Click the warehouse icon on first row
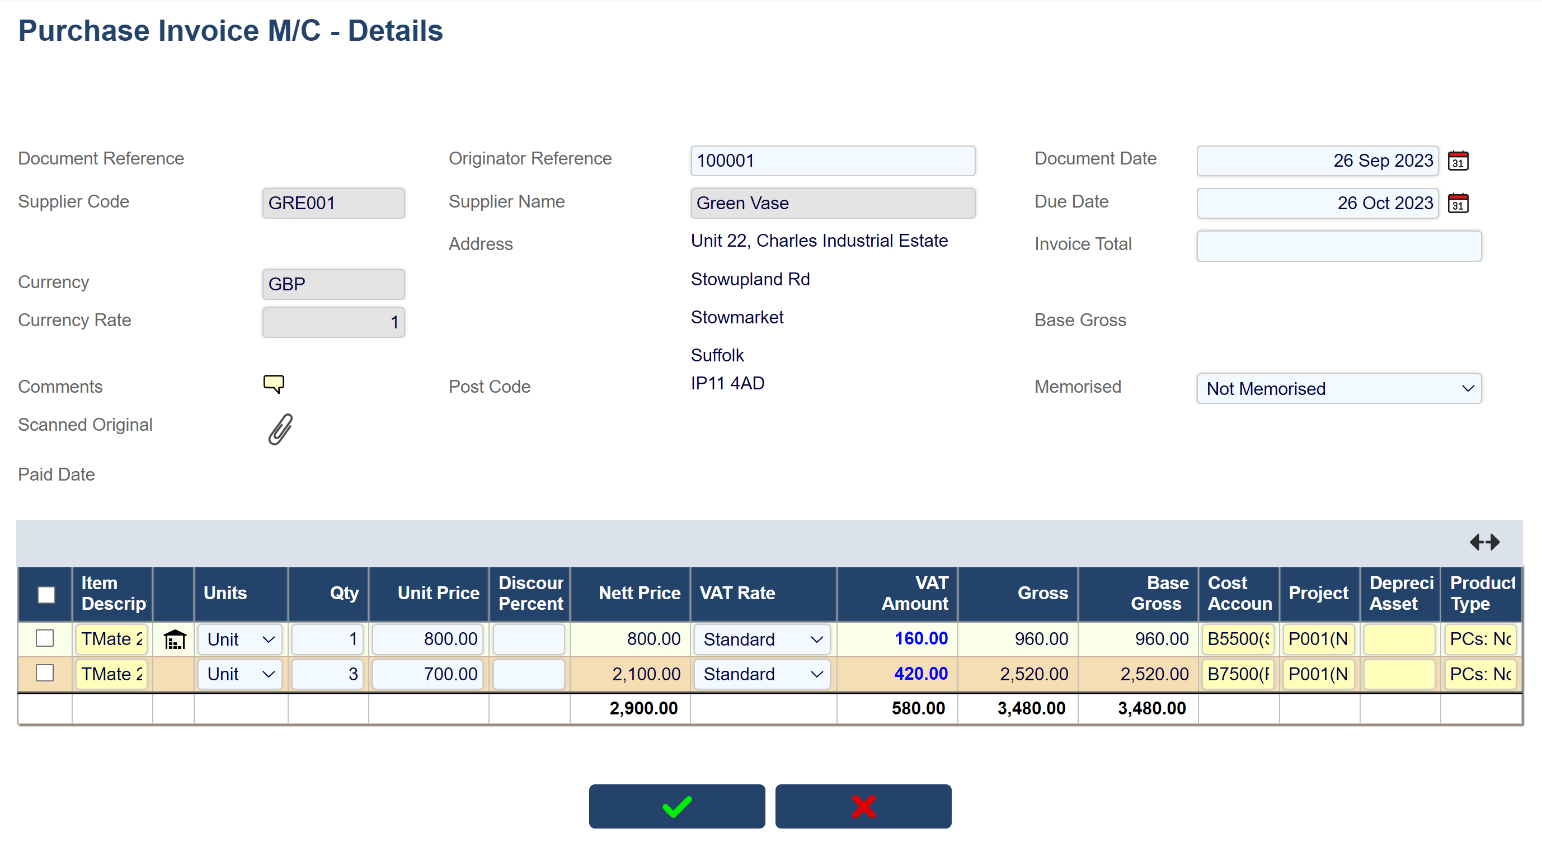This screenshot has width=1542, height=847. click(x=174, y=639)
